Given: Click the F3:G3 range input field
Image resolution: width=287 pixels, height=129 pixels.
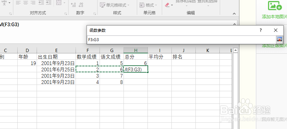Looking at the screenshot, I should click(x=181, y=39).
